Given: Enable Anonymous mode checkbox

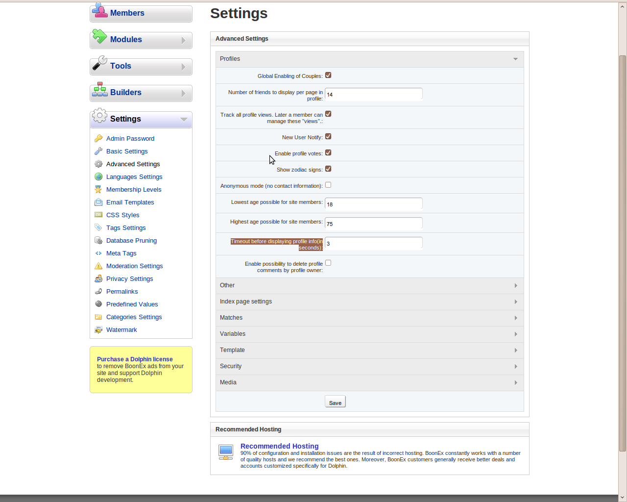Looking at the screenshot, I should tap(328, 185).
